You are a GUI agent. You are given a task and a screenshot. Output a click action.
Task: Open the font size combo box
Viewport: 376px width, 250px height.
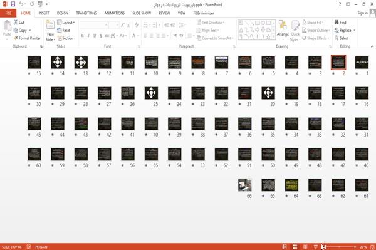pyautogui.click(x=113, y=25)
